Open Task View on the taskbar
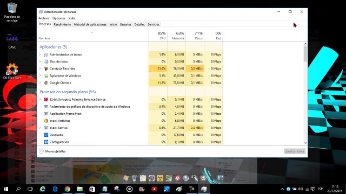Screen dimensions: 346x194 pyautogui.click(x=30, y=189)
